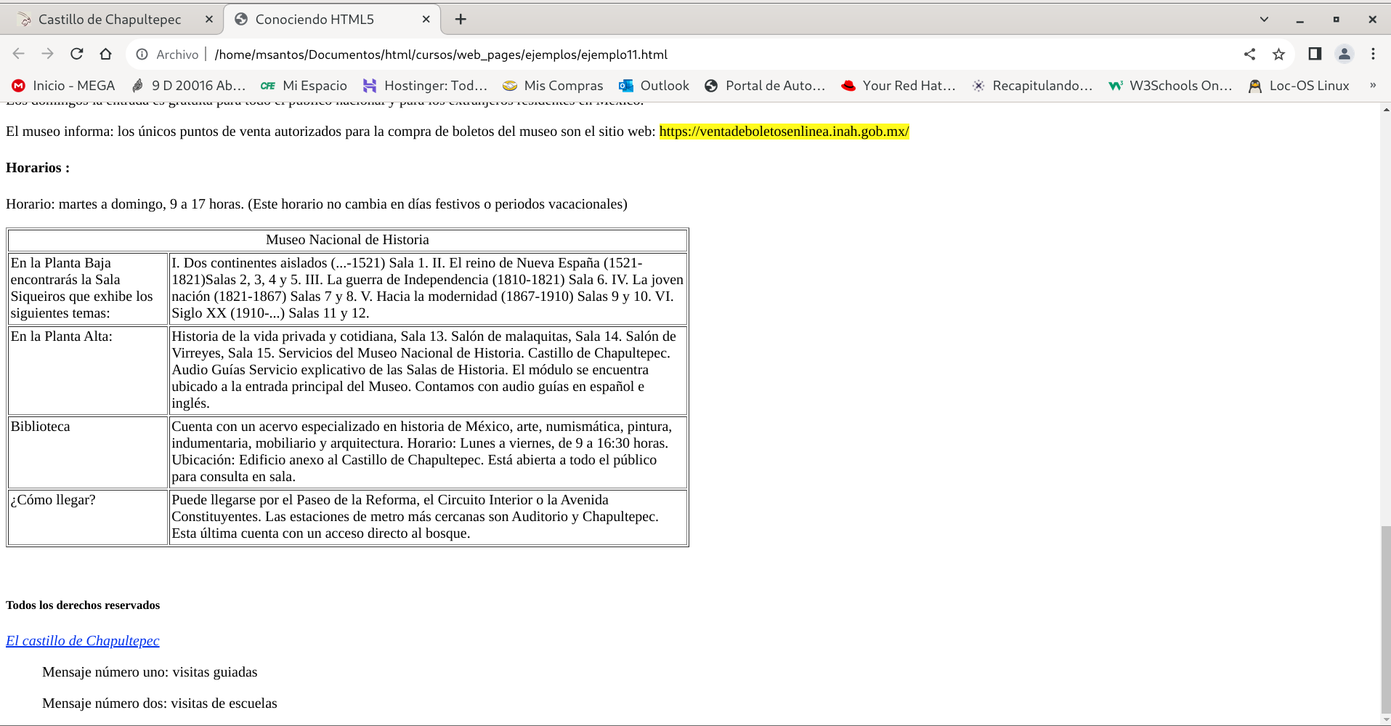
Task: Share this page via share icon
Action: [x=1249, y=54]
